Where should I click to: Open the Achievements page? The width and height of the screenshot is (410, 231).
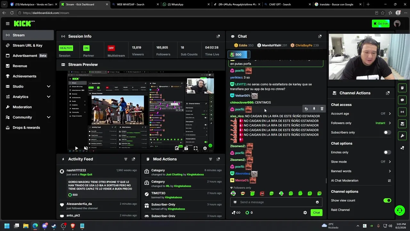[28, 76]
